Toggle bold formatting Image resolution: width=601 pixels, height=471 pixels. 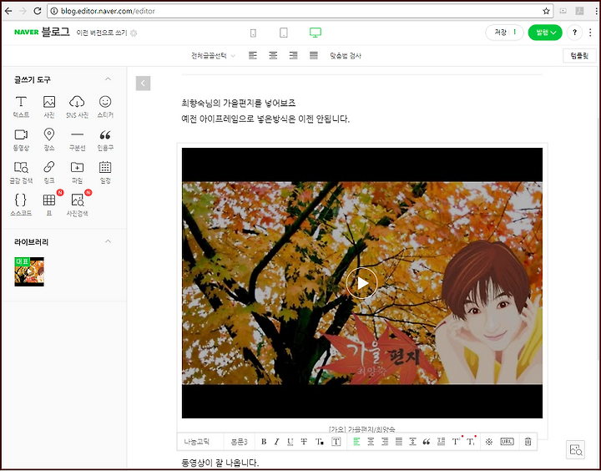click(264, 442)
